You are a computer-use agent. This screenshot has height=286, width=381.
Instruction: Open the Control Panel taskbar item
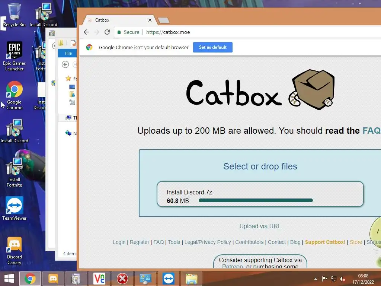coord(145,279)
